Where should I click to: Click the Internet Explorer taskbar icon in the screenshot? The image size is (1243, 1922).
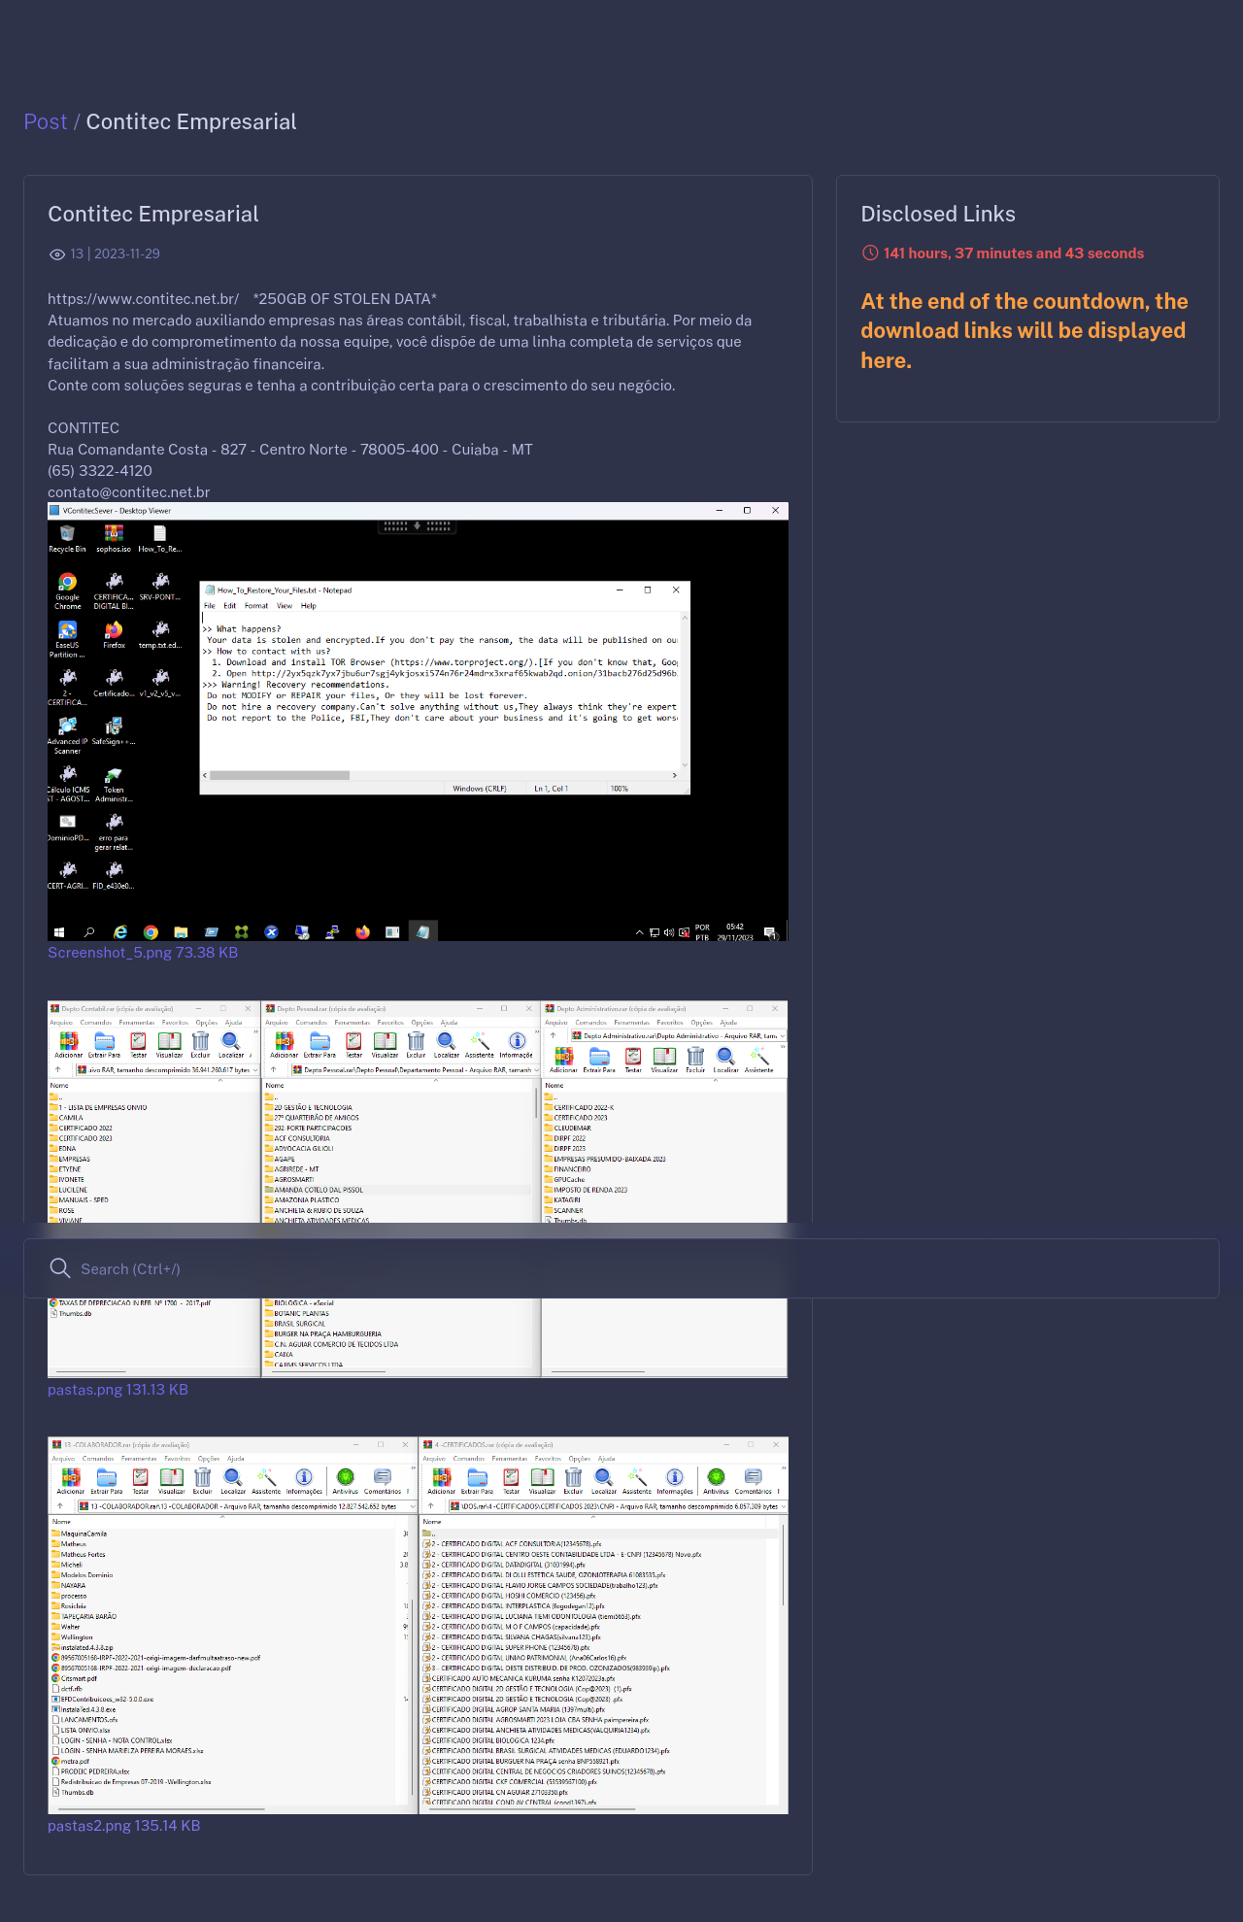point(120,932)
